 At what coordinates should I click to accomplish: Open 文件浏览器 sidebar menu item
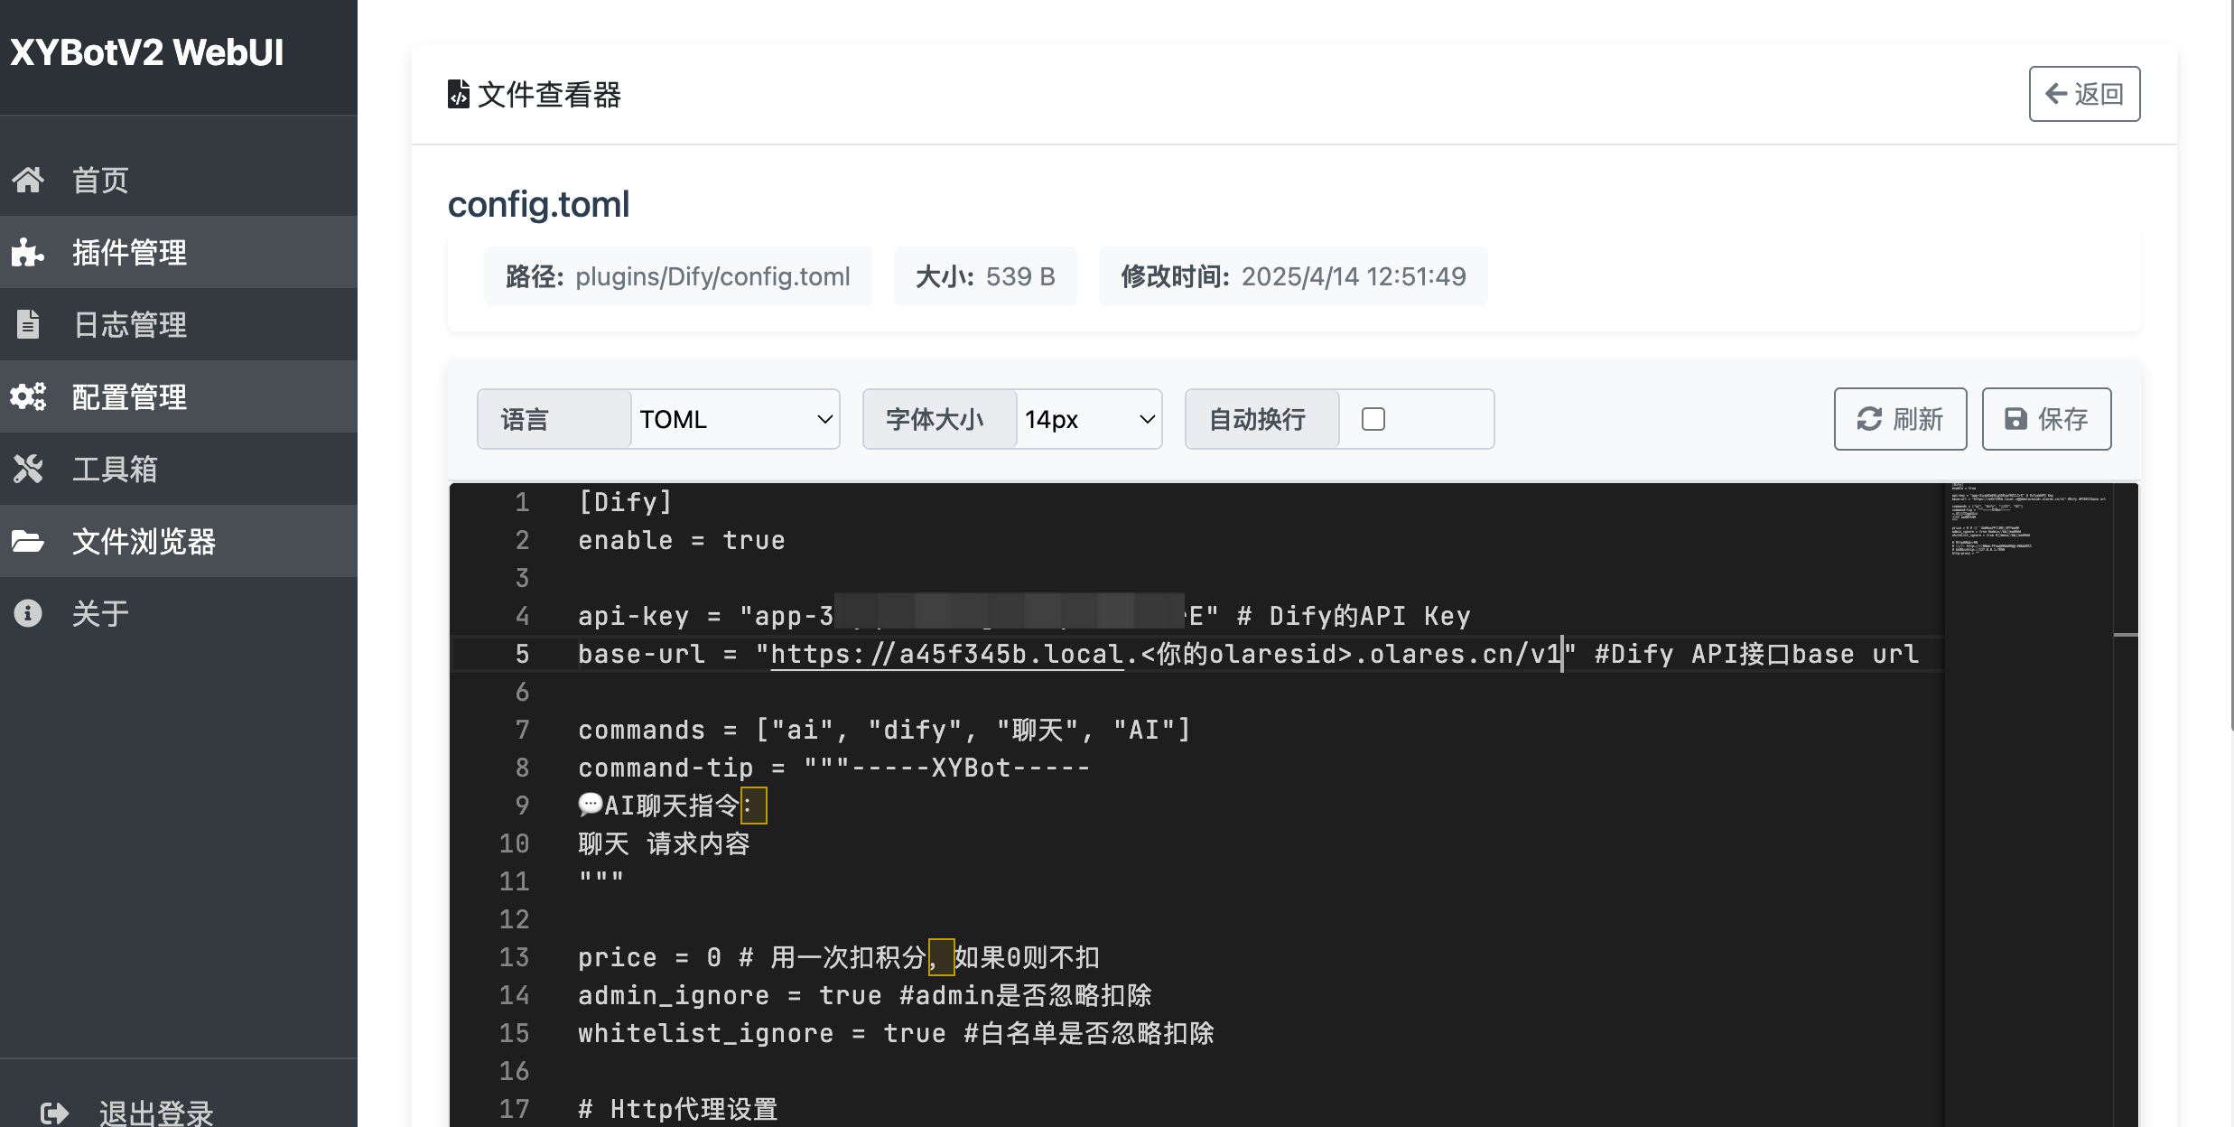pos(144,541)
